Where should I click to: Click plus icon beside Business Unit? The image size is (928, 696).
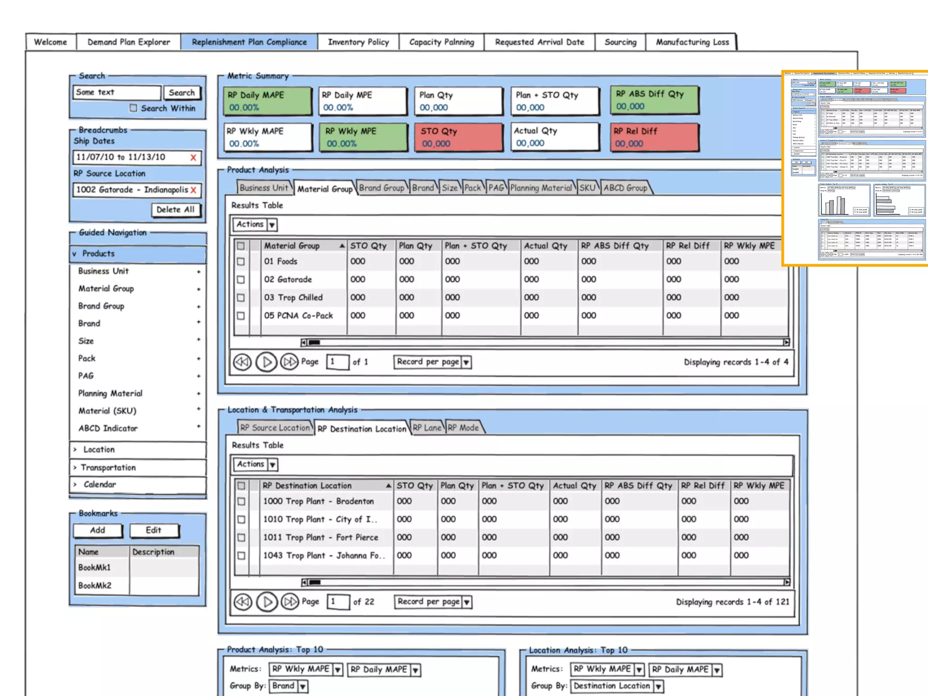pos(198,272)
